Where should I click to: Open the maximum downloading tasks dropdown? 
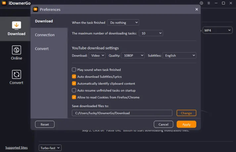[x=151, y=33]
